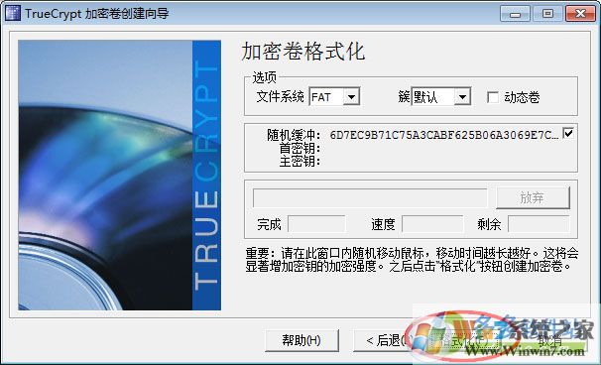Click the 随机缓冲 label
This screenshot has height=365, width=601.
click(294, 135)
